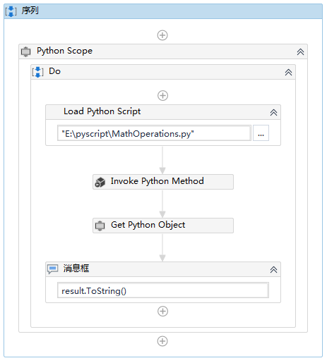Click the Do sequence icon
Image resolution: width=327 pixels, height=363 pixels.
pyautogui.click(x=38, y=72)
